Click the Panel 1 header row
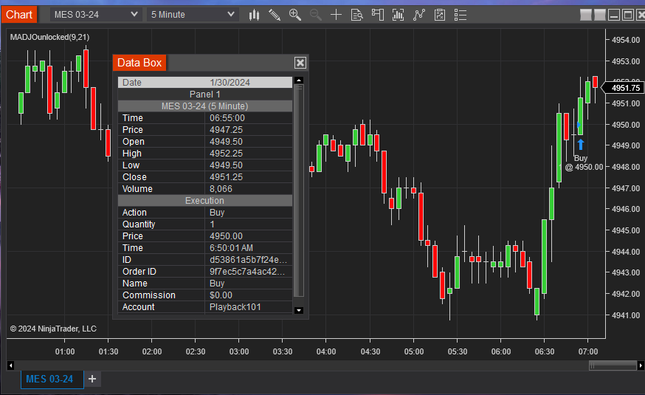The width and height of the screenshot is (645, 395). tap(205, 95)
